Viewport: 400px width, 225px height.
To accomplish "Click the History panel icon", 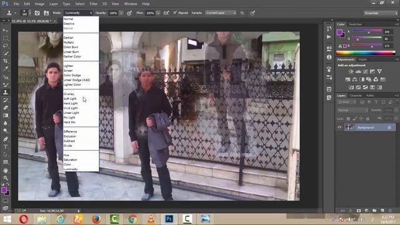I will coord(329,28).
